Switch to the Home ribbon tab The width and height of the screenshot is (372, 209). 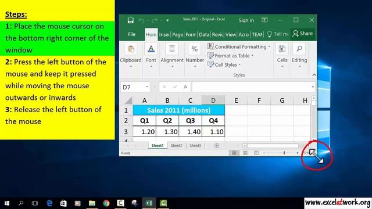(x=151, y=35)
